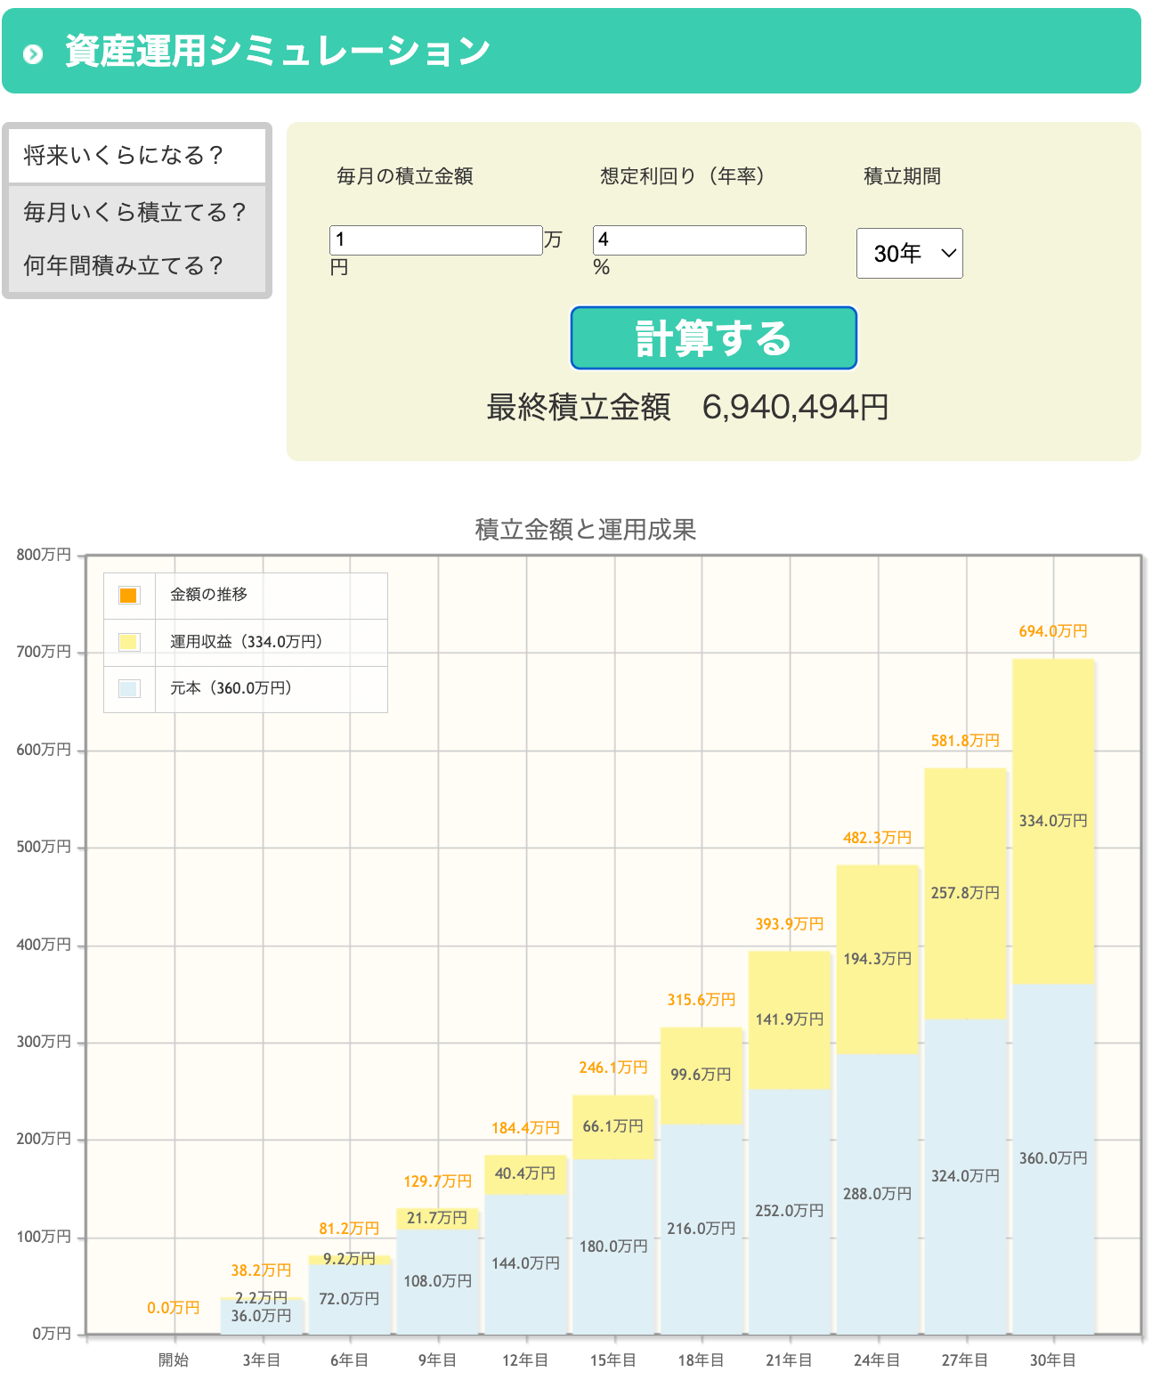Click the 最終積立金額 6,940,494円 result

click(x=687, y=407)
